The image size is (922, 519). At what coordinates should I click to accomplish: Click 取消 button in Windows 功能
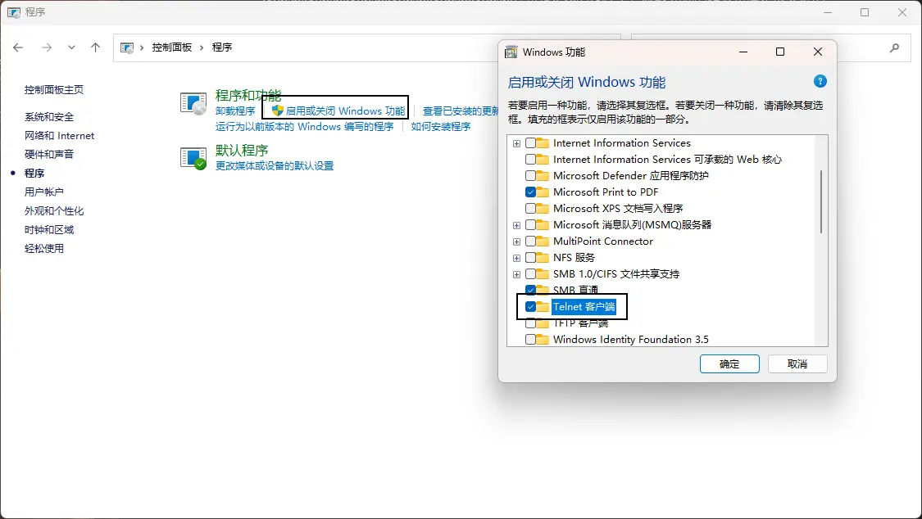(x=797, y=364)
